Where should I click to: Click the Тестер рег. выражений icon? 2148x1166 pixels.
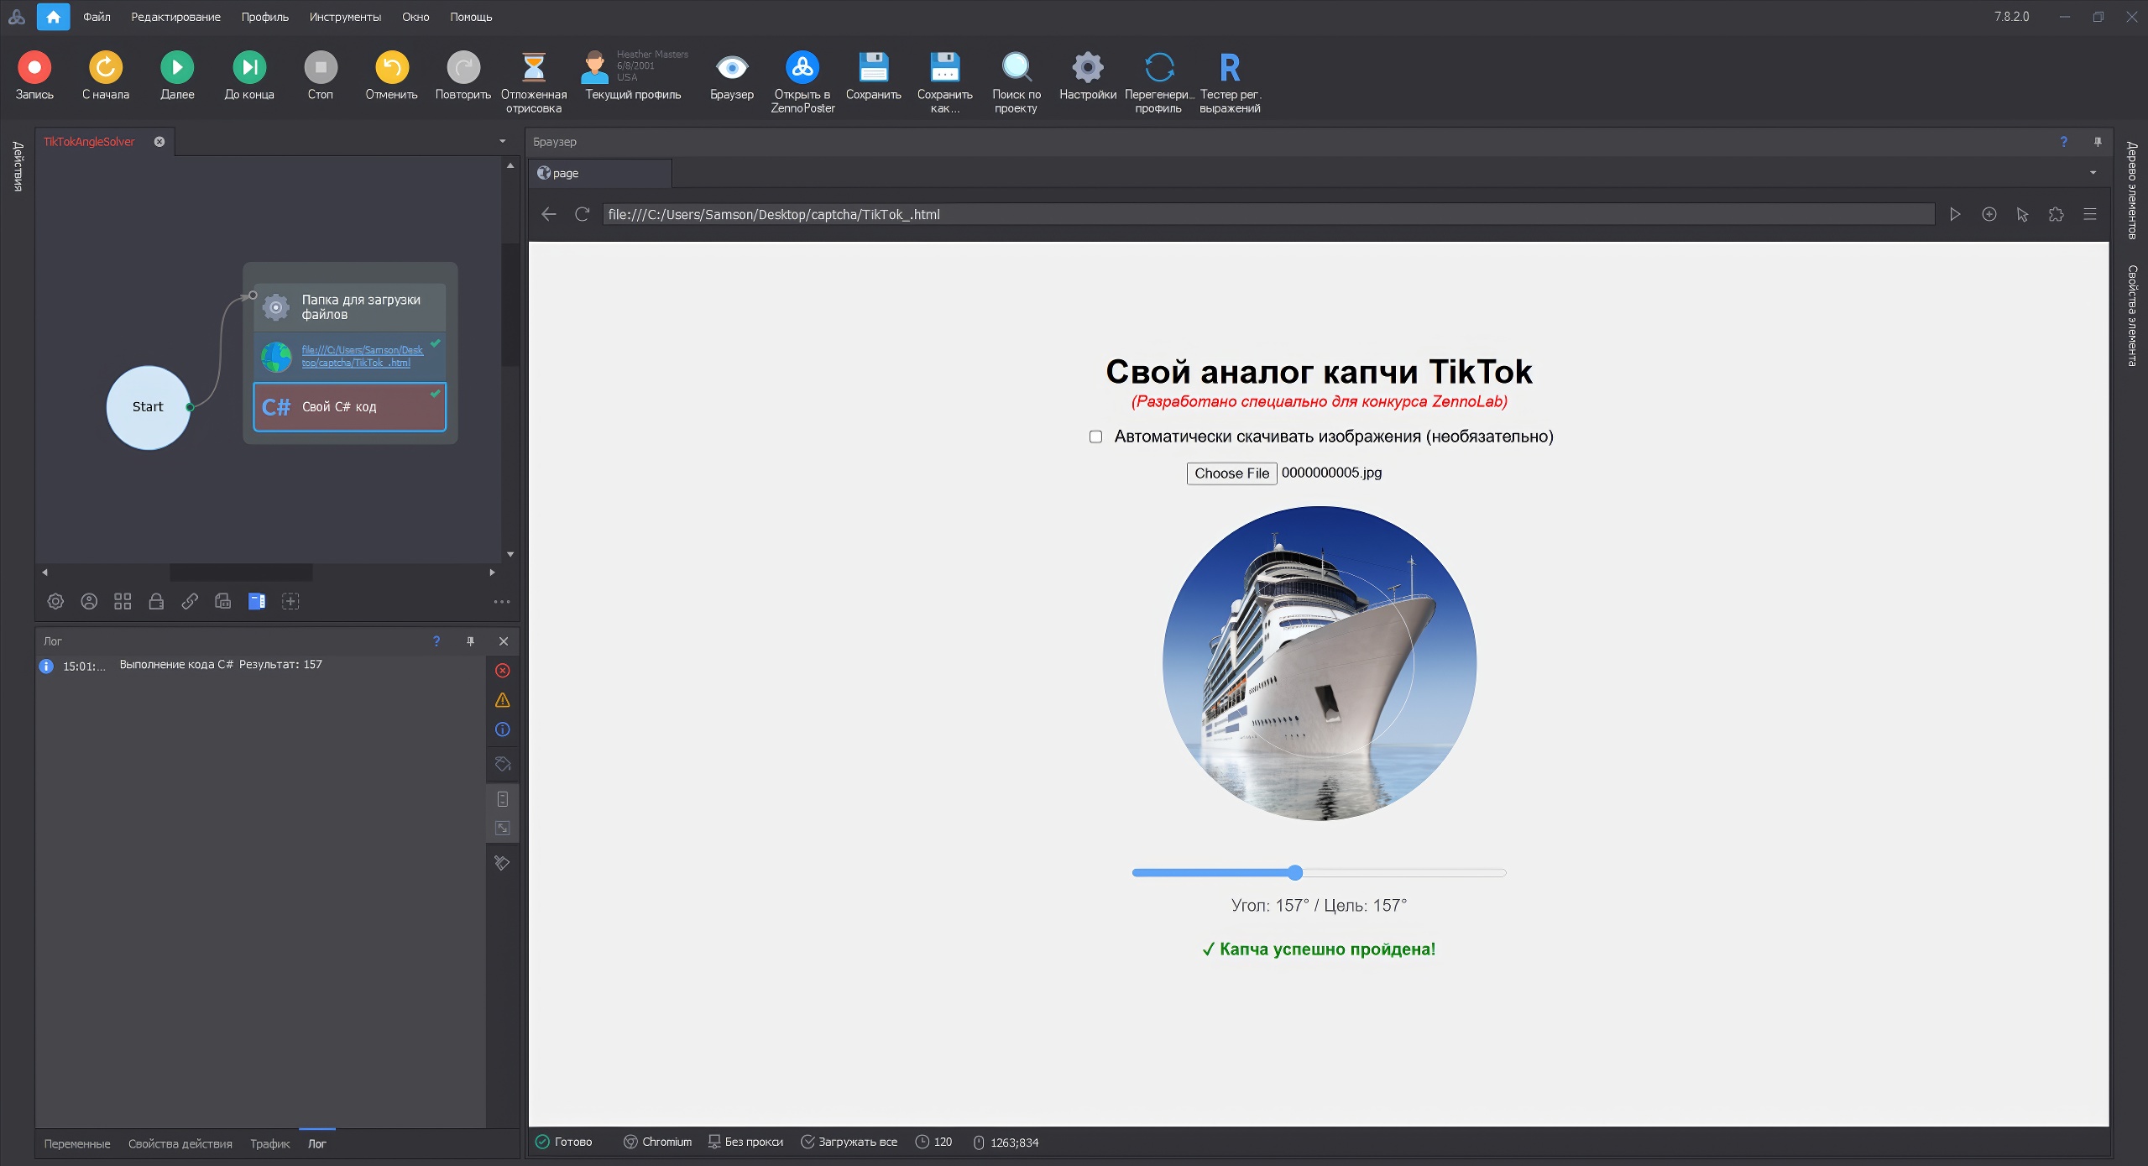1230,67
